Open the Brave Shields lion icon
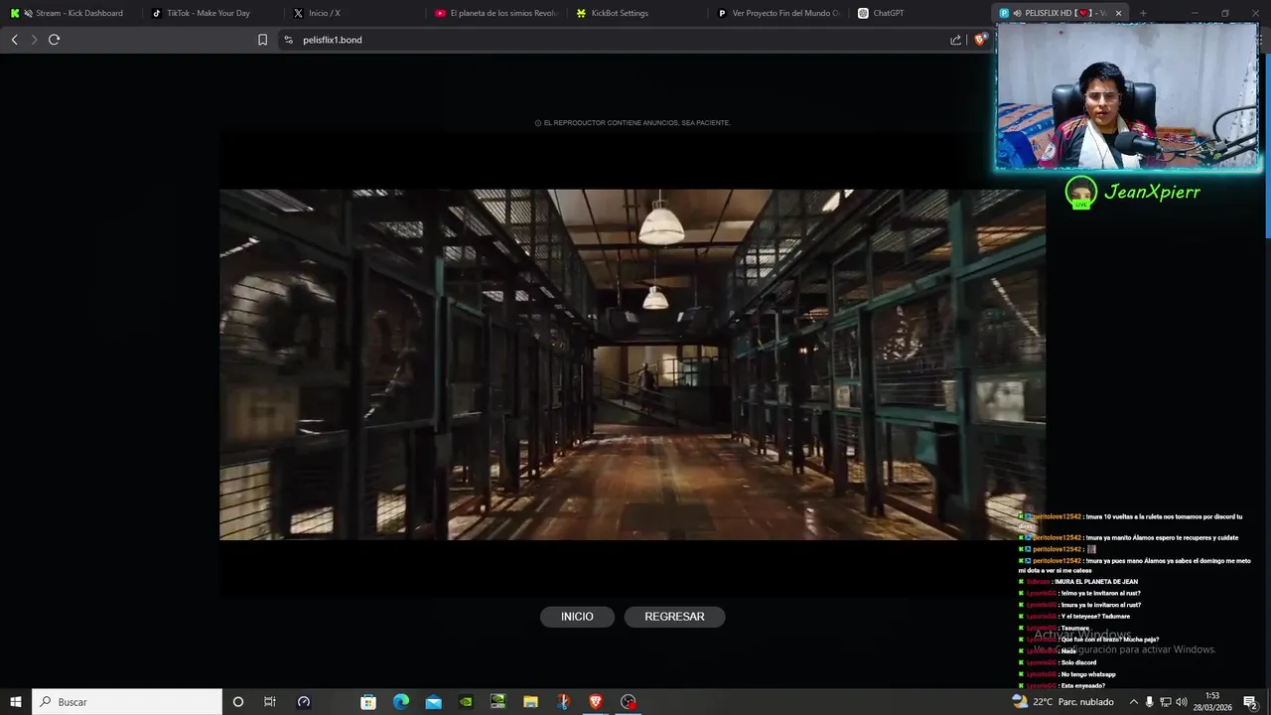1271x715 pixels. click(980, 40)
